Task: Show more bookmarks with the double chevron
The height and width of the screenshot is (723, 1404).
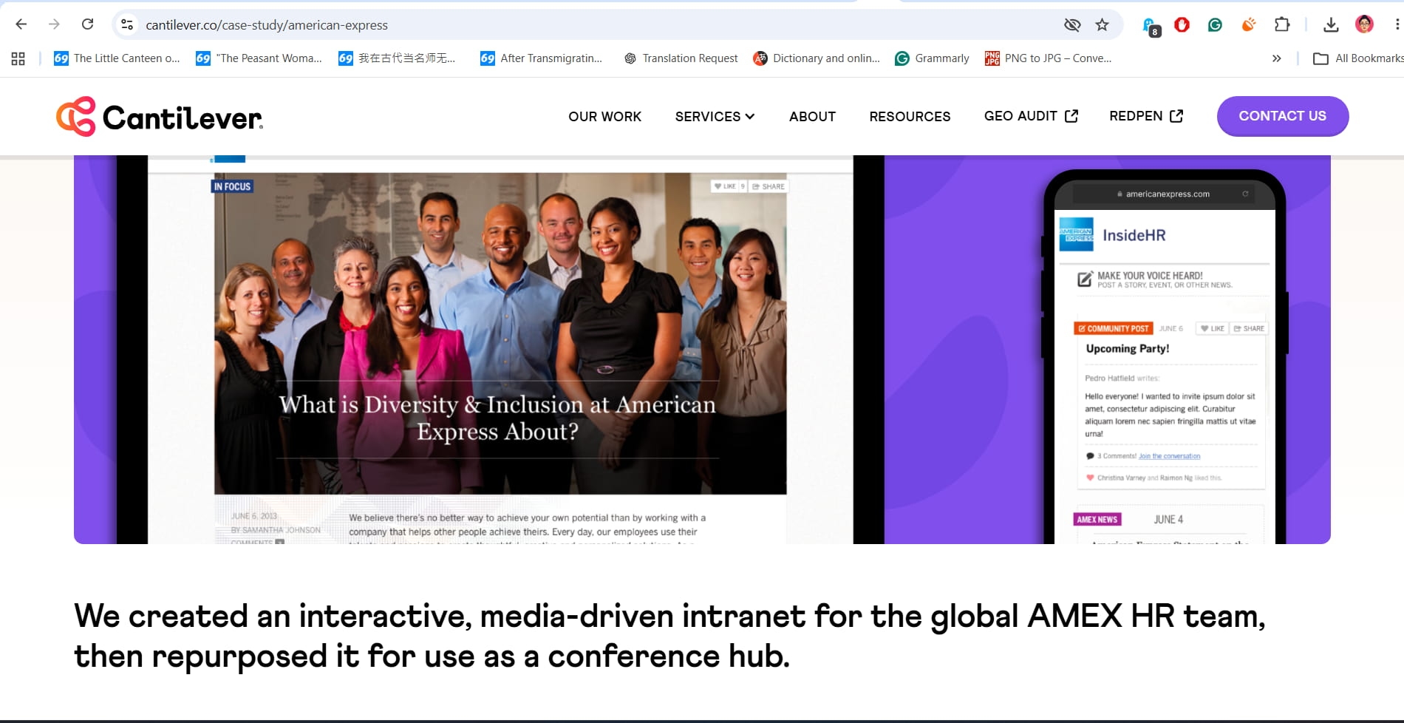Action: pos(1276,58)
